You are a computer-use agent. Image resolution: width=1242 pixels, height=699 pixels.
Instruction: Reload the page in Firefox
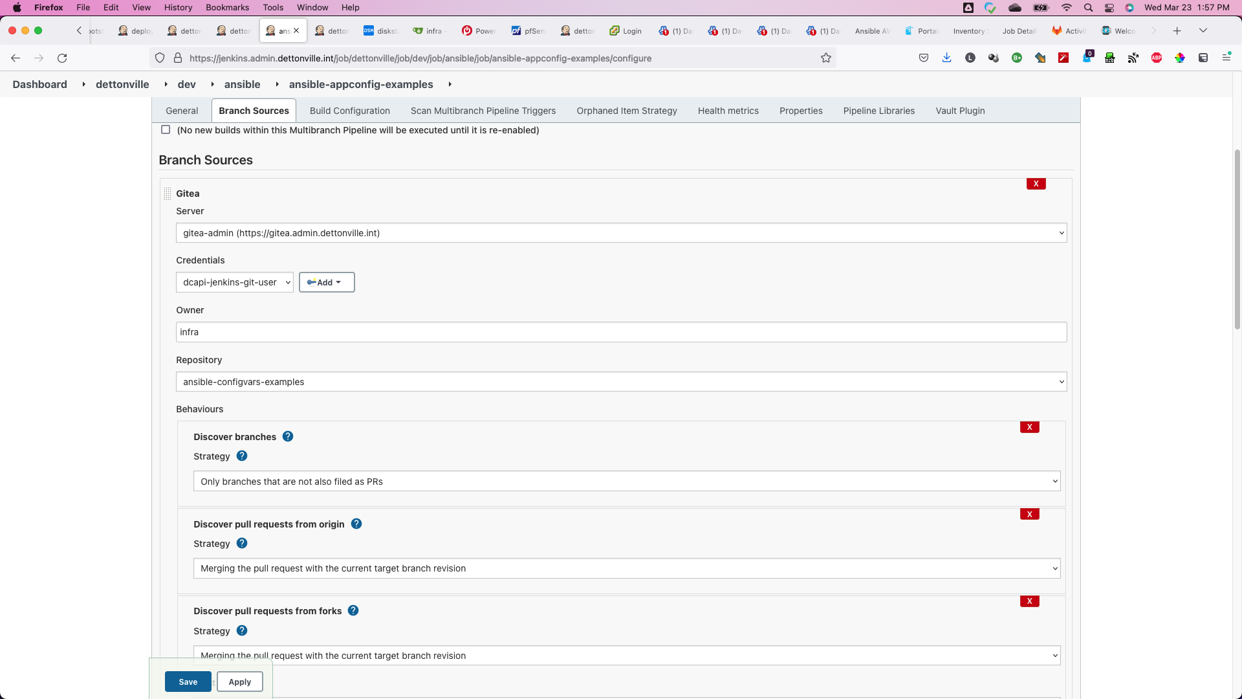click(x=62, y=58)
